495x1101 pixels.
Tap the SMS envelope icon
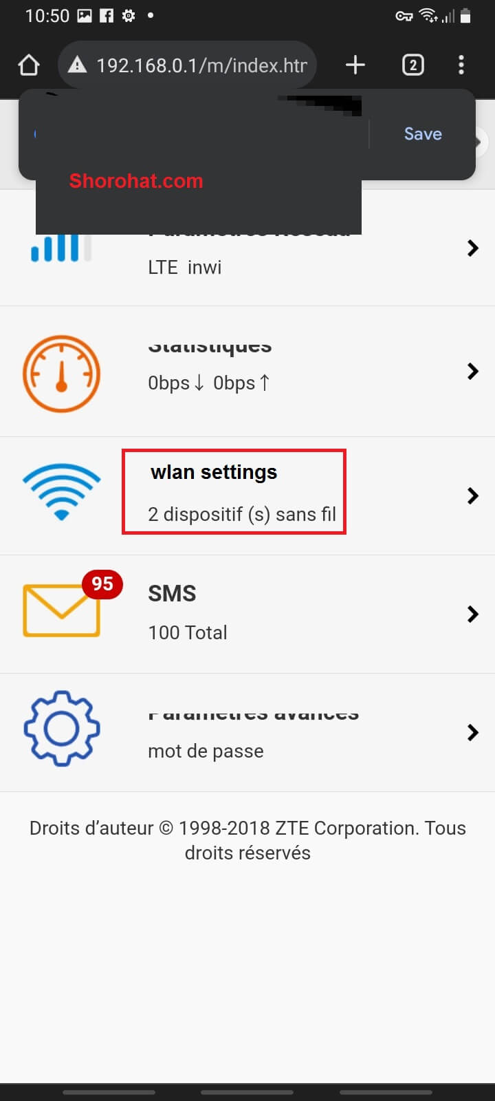62,610
